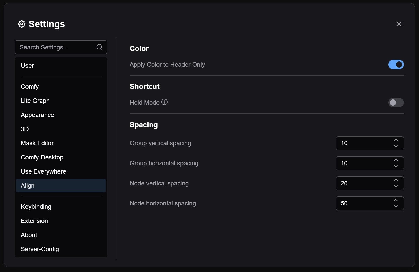Open the 3D settings section
This screenshot has height=272, width=419.
click(x=25, y=129)
